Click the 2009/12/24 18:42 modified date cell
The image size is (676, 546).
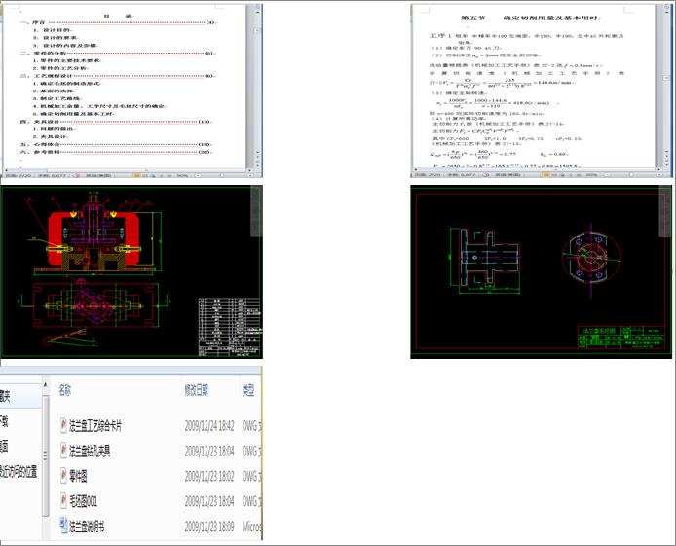[x=209, y=426]
